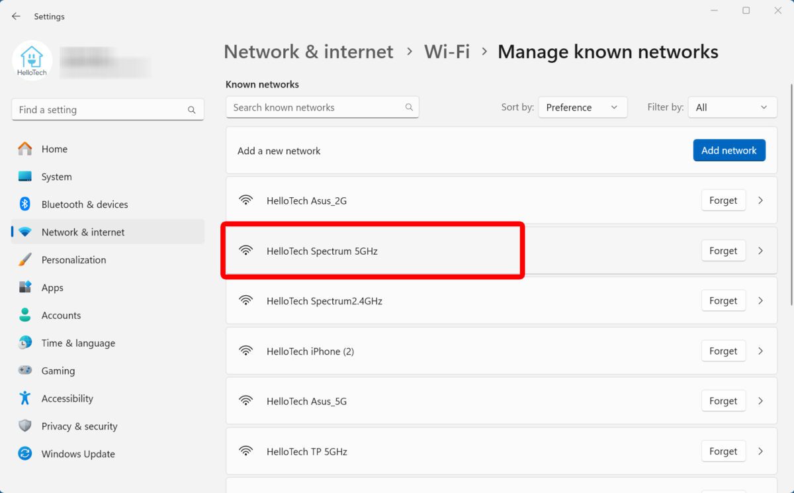Open Privacy & security settings

pos(79,426)
